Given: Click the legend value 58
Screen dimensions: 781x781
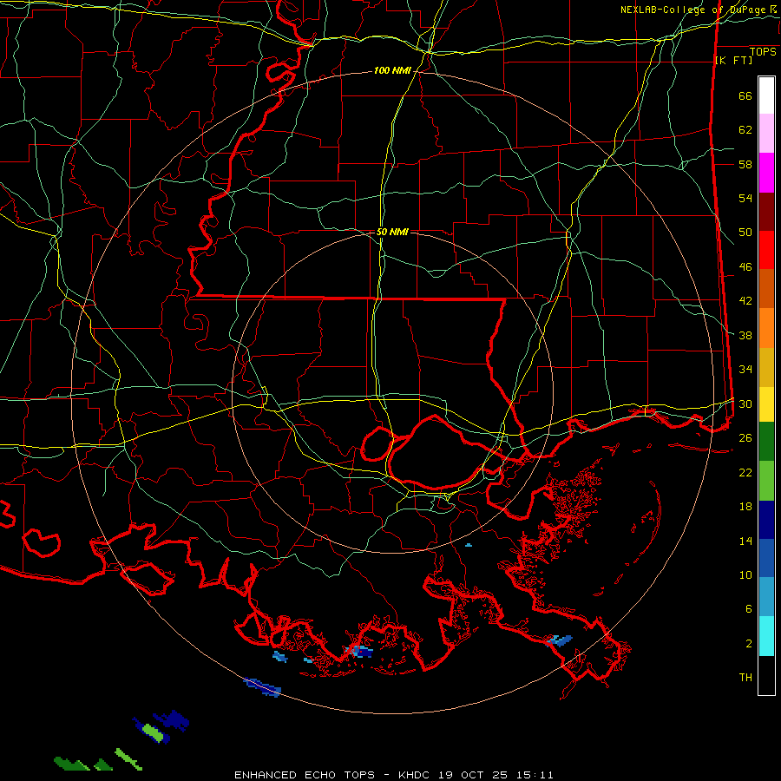Looking at the screenshot, I should tap(745, 164).
